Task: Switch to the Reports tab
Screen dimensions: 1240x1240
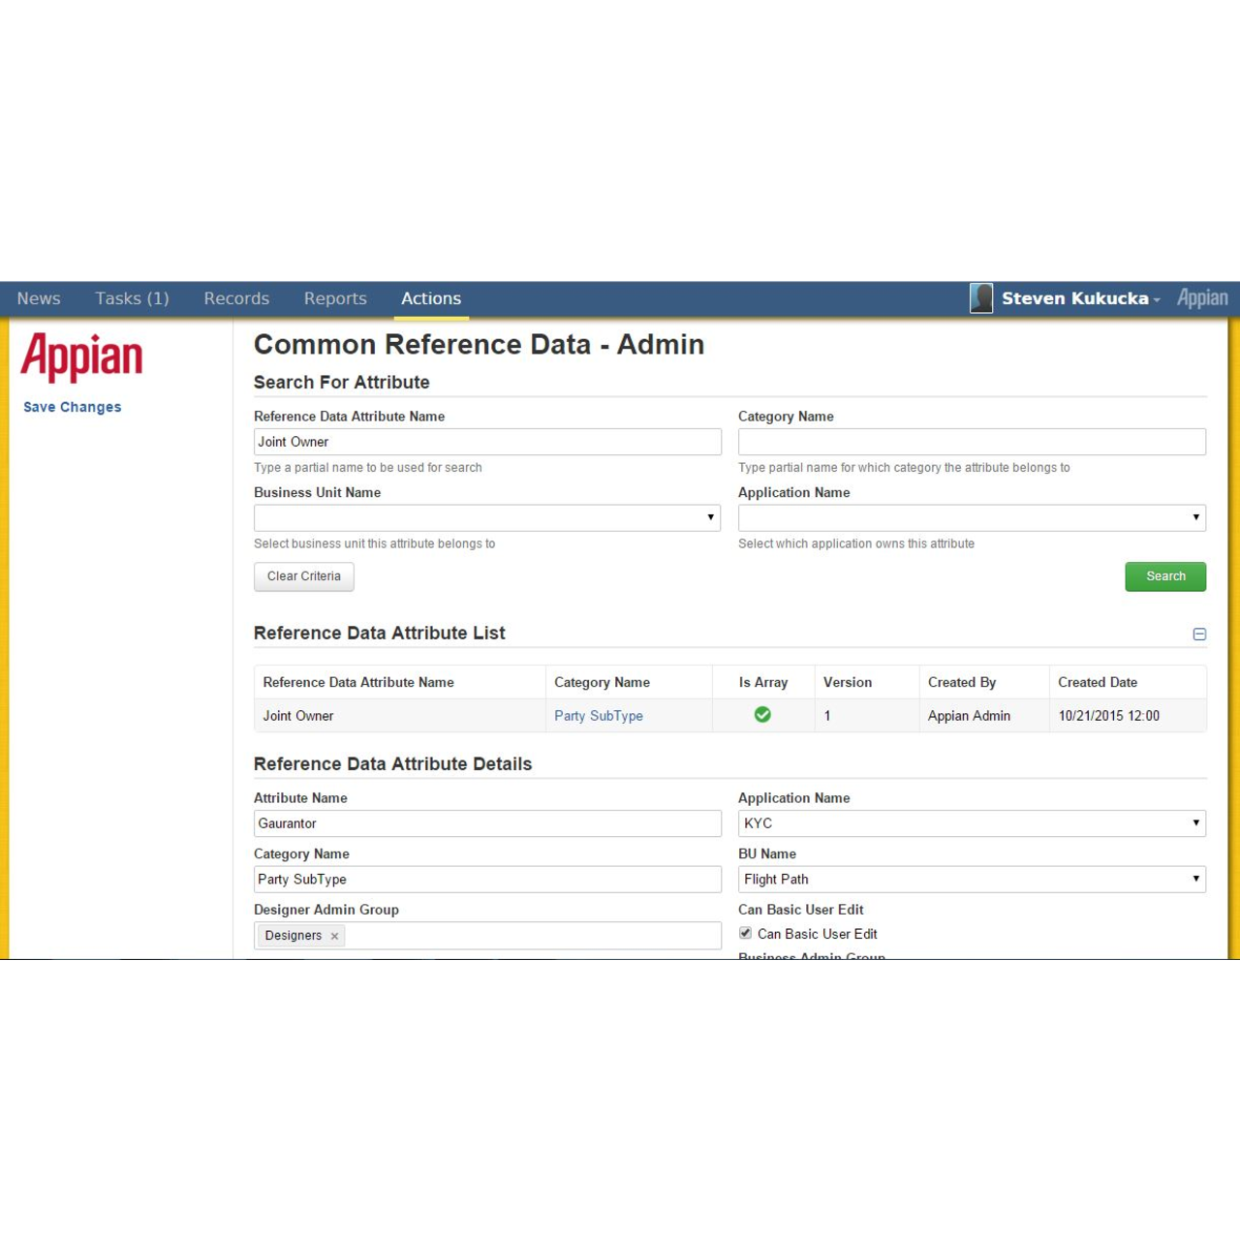Action: pos(335,298)
